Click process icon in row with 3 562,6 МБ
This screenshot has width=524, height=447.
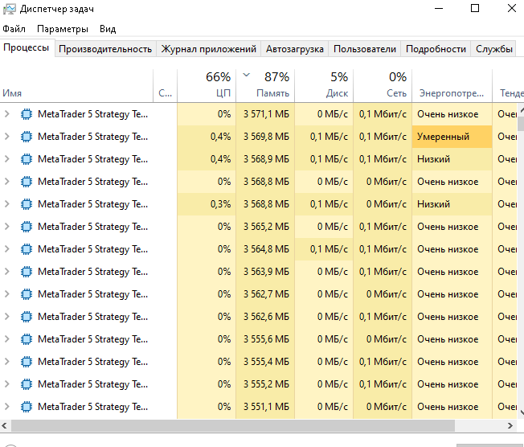(27, 316)
